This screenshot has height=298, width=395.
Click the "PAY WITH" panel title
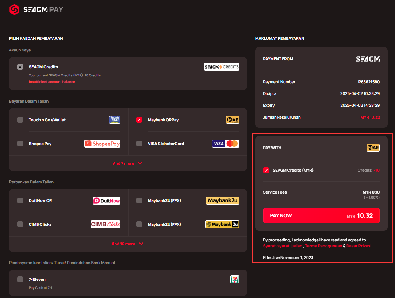pos(272,148)
